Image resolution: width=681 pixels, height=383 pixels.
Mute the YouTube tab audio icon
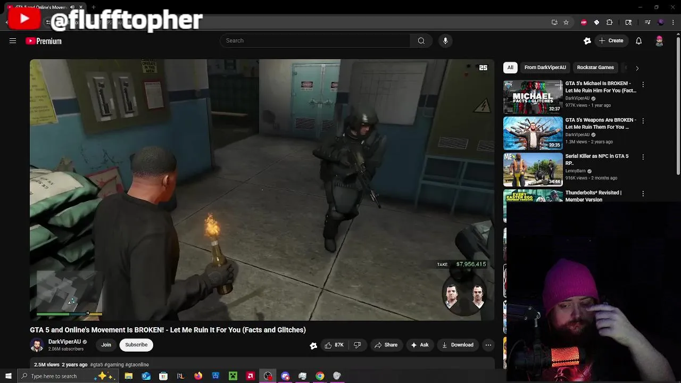(72, 7)
